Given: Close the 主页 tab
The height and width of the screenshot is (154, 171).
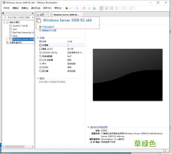Looking at the screenshot, I should [47, 15].
